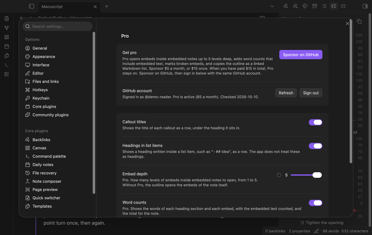Click the Embed depth slider
Image resolution: width=372 pixels, height=235 pixels.
tap(306, 175)
